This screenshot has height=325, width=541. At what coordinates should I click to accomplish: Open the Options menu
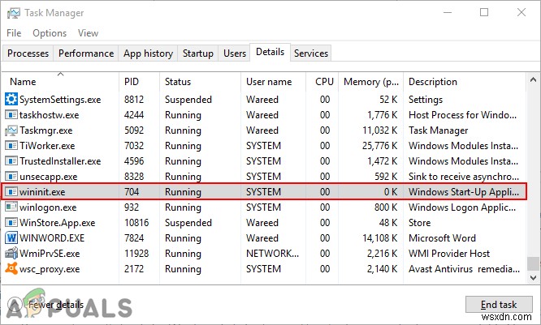point(50,33)
